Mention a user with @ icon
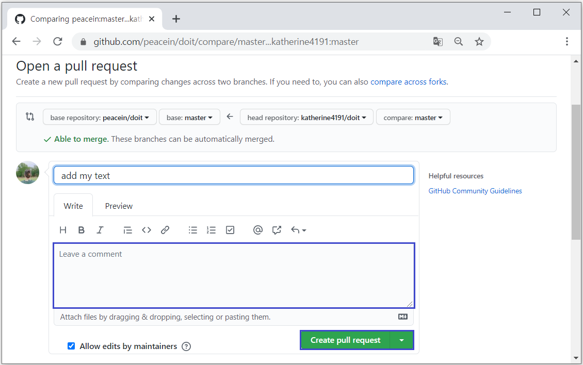Image resolution: width=583 pixels, height=365 pixels. pyautogui.click(x=257, y=230)
